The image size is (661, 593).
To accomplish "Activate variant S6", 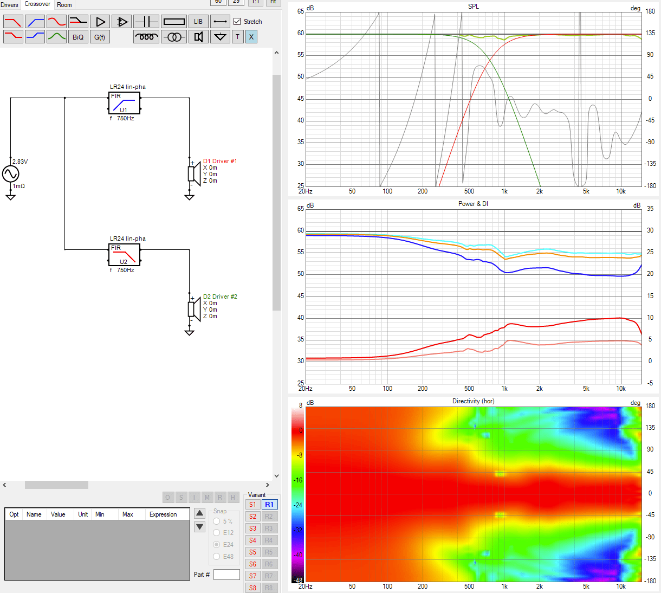I will [252, 564].
